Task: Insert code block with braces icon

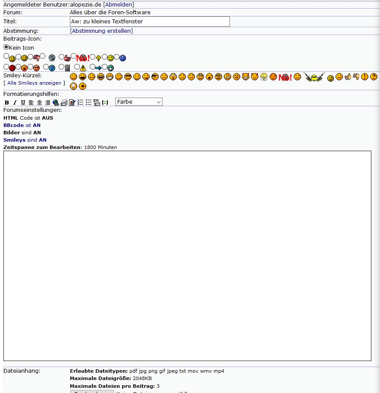Action: pos(105,102)
